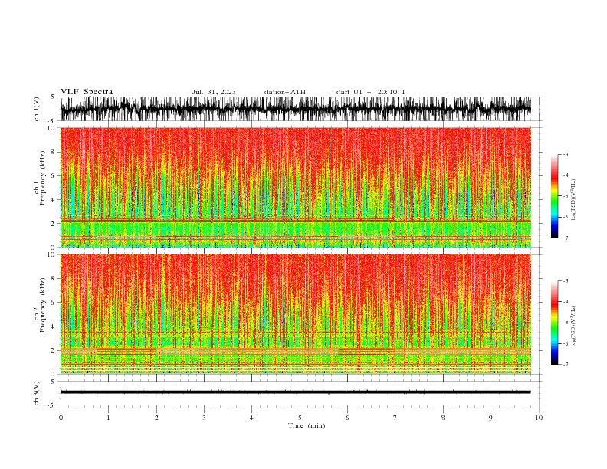Screen dimensions: 607x469
Task: Click the 'ch.1(V)' waveform axis label
Action: pyautogui.click(x=37, y=109)
